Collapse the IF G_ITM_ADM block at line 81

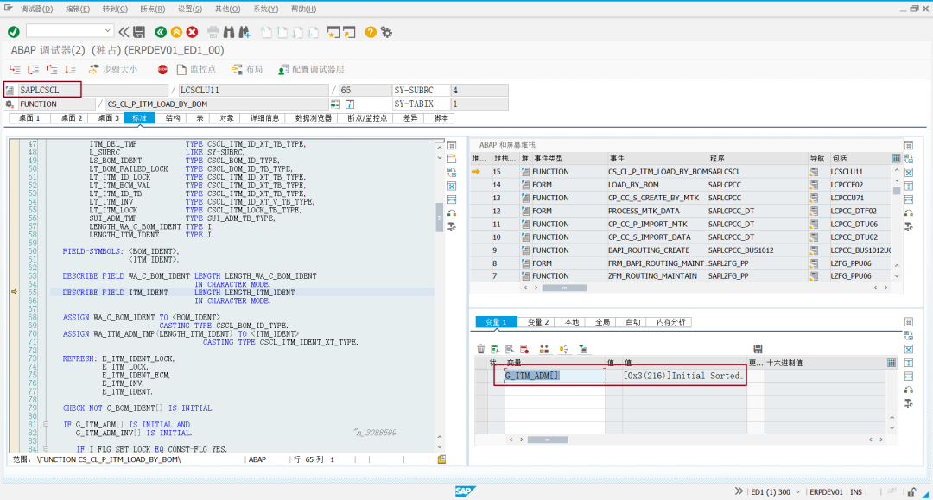(x=46, y=425)
